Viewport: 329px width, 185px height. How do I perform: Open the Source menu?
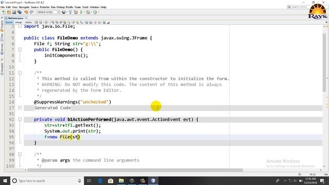tap(34, 7)
